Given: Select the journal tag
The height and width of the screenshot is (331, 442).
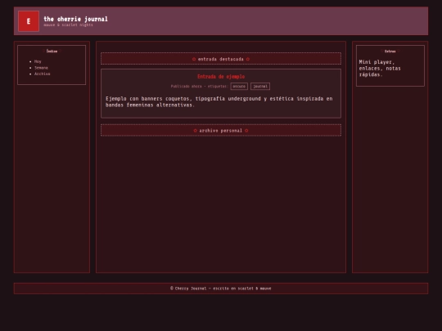Looking at the screenshot, I should tap(260, 87).
